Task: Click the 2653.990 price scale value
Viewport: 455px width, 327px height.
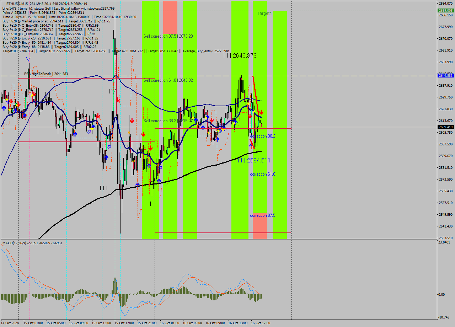Action: (446, 62)
